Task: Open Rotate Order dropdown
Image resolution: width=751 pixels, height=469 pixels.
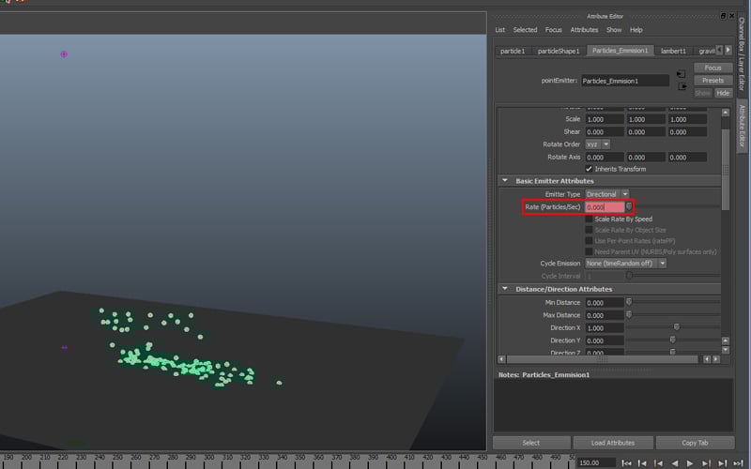Action: pos(597,144)
